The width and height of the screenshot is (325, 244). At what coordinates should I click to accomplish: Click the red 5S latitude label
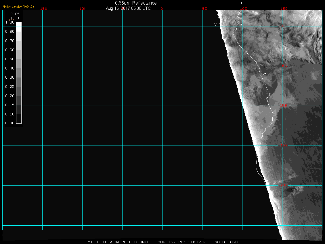pos(284,66)
